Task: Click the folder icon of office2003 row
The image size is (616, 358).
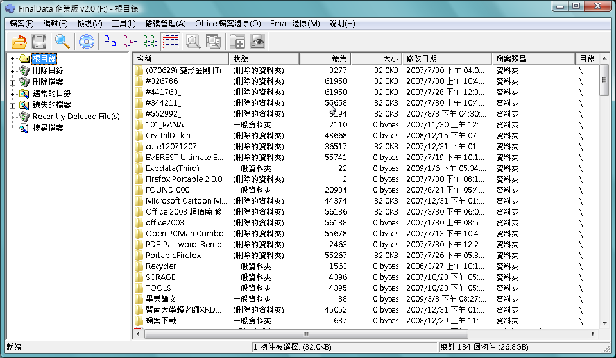Action: 139,223
